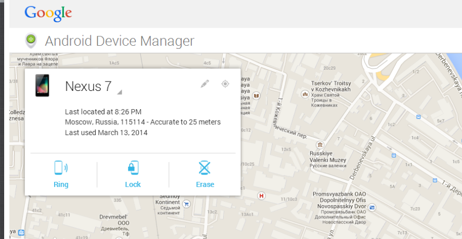This screenshot has height=239, width=462.
Task: Select the Nexus 7 device name
Action: click(88, 86)
